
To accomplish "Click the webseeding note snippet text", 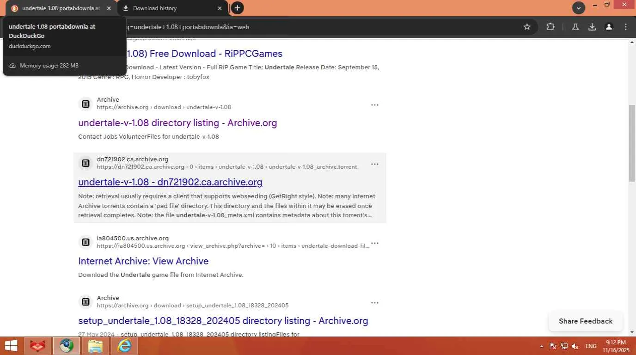I will (x=226, y=206).
